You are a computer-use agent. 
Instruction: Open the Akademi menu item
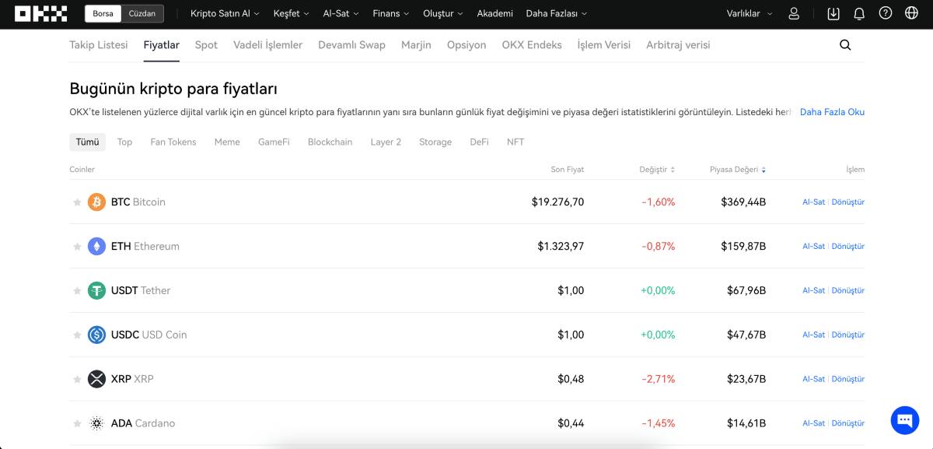(494, 13)
